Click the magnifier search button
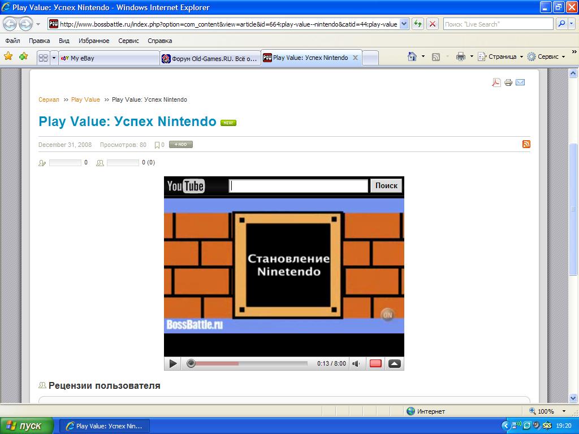The width and height of the screenshot is (579, 434). tap(561, 24)
